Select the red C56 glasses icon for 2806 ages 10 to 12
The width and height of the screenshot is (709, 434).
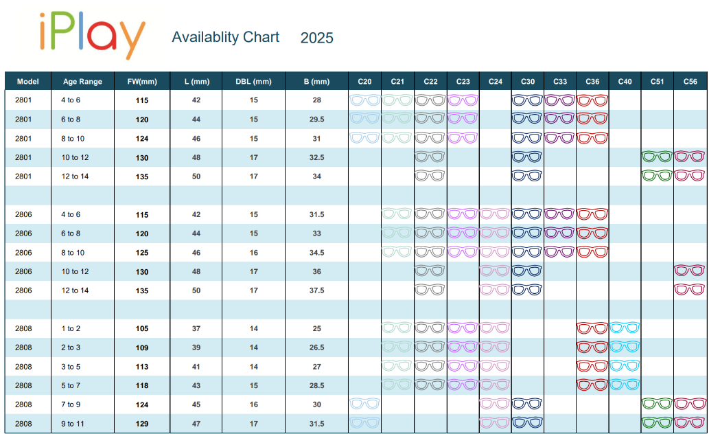tap(690, 271)
